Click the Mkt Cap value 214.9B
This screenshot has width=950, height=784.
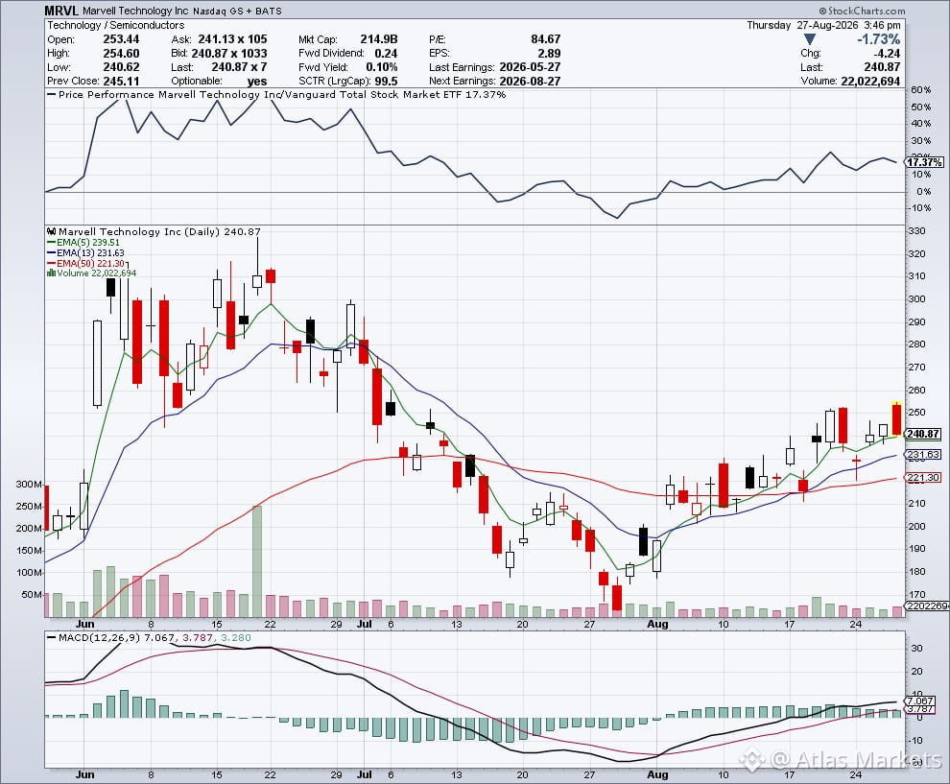point(379,39)
